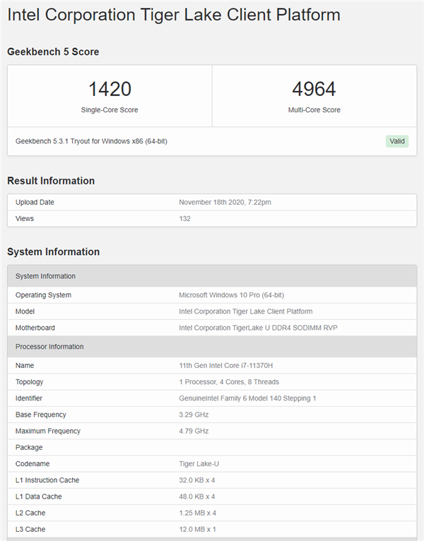Click the Views count 132

pyautogui.click(x=184, y=218)
